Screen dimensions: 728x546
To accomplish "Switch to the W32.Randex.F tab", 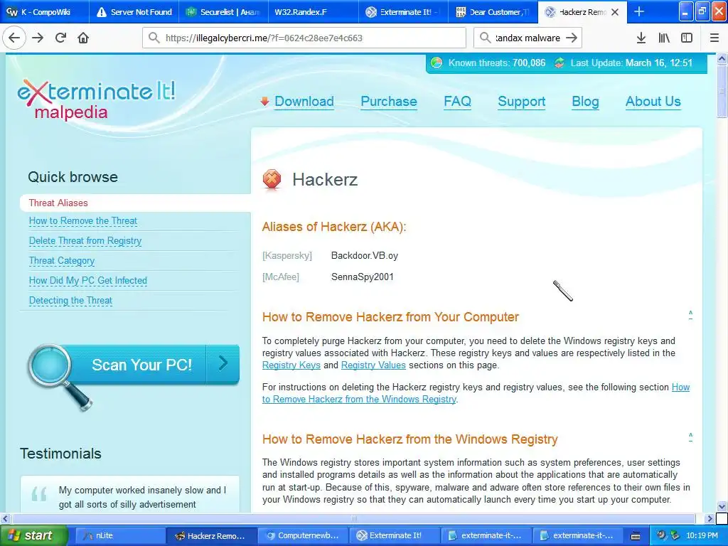I will pos(313,12).
